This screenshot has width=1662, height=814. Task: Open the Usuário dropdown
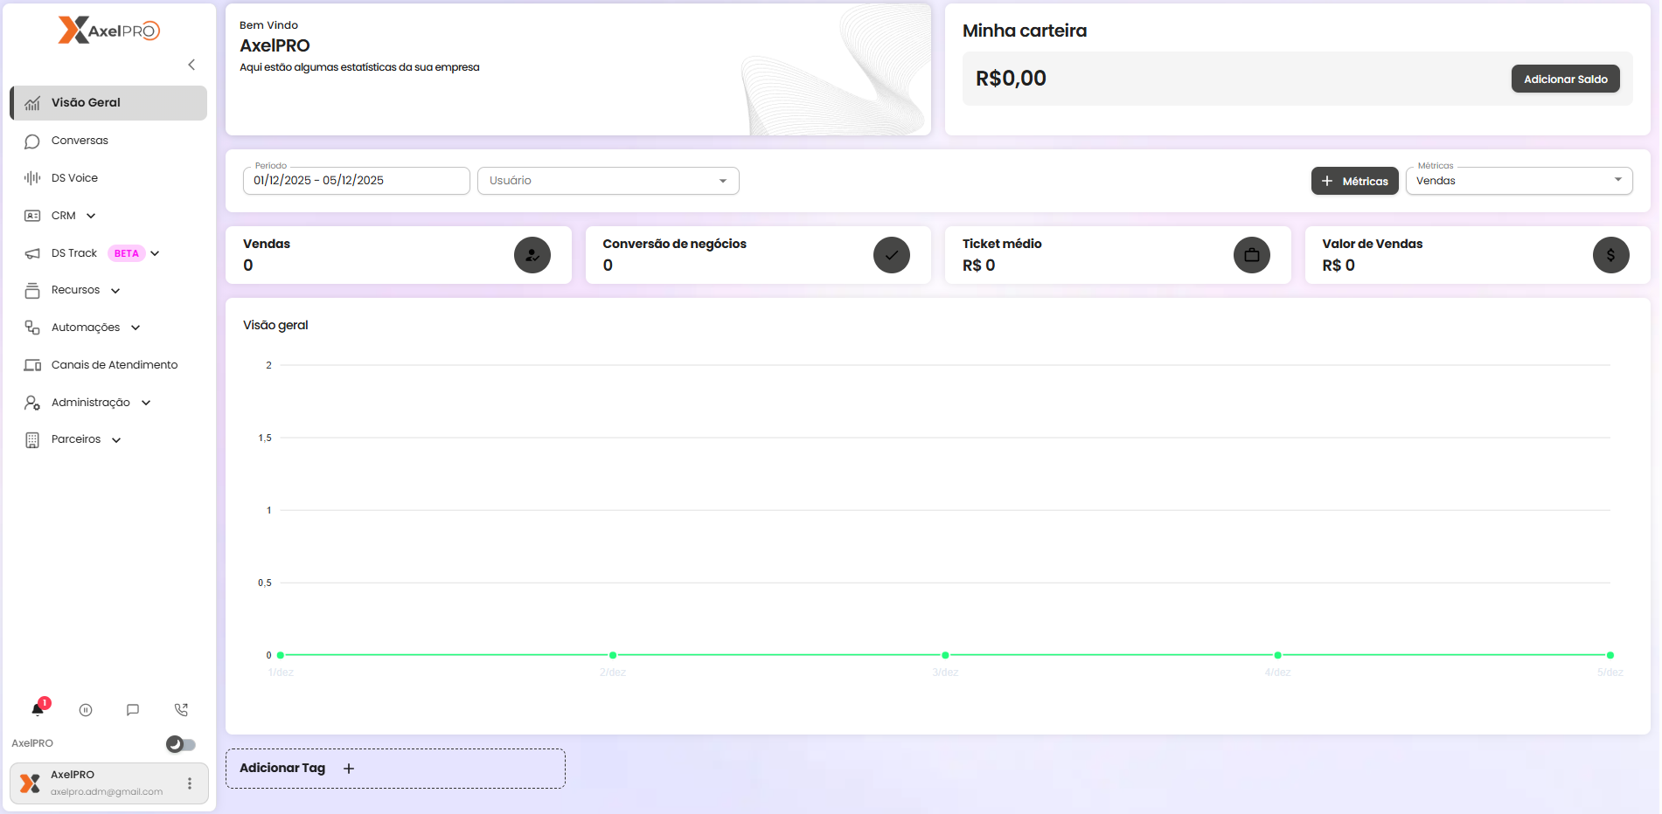608,181
